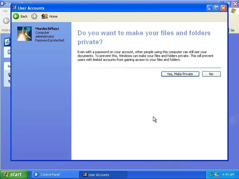Click the MurdochPlayz account name text

47,29
